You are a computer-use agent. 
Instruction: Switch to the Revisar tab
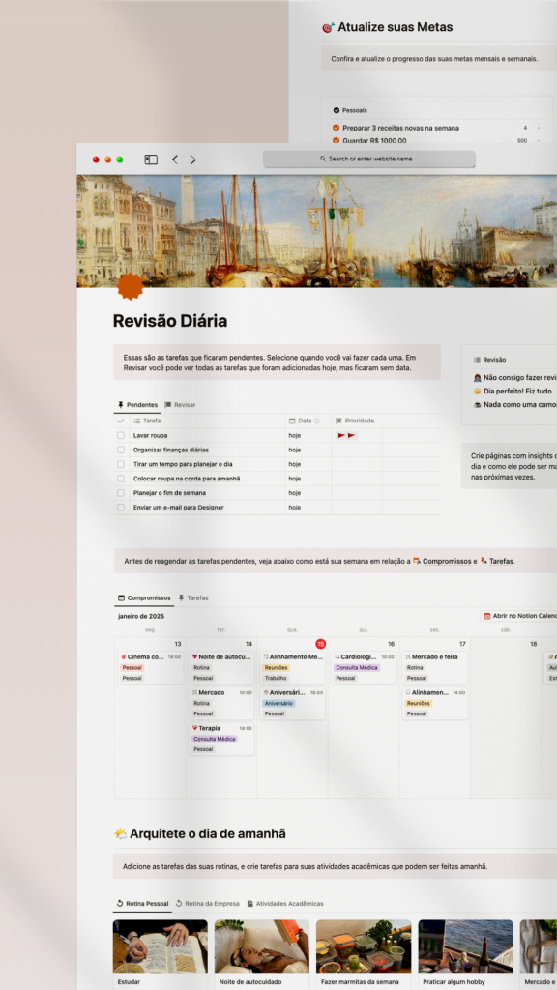coord(181,405)
